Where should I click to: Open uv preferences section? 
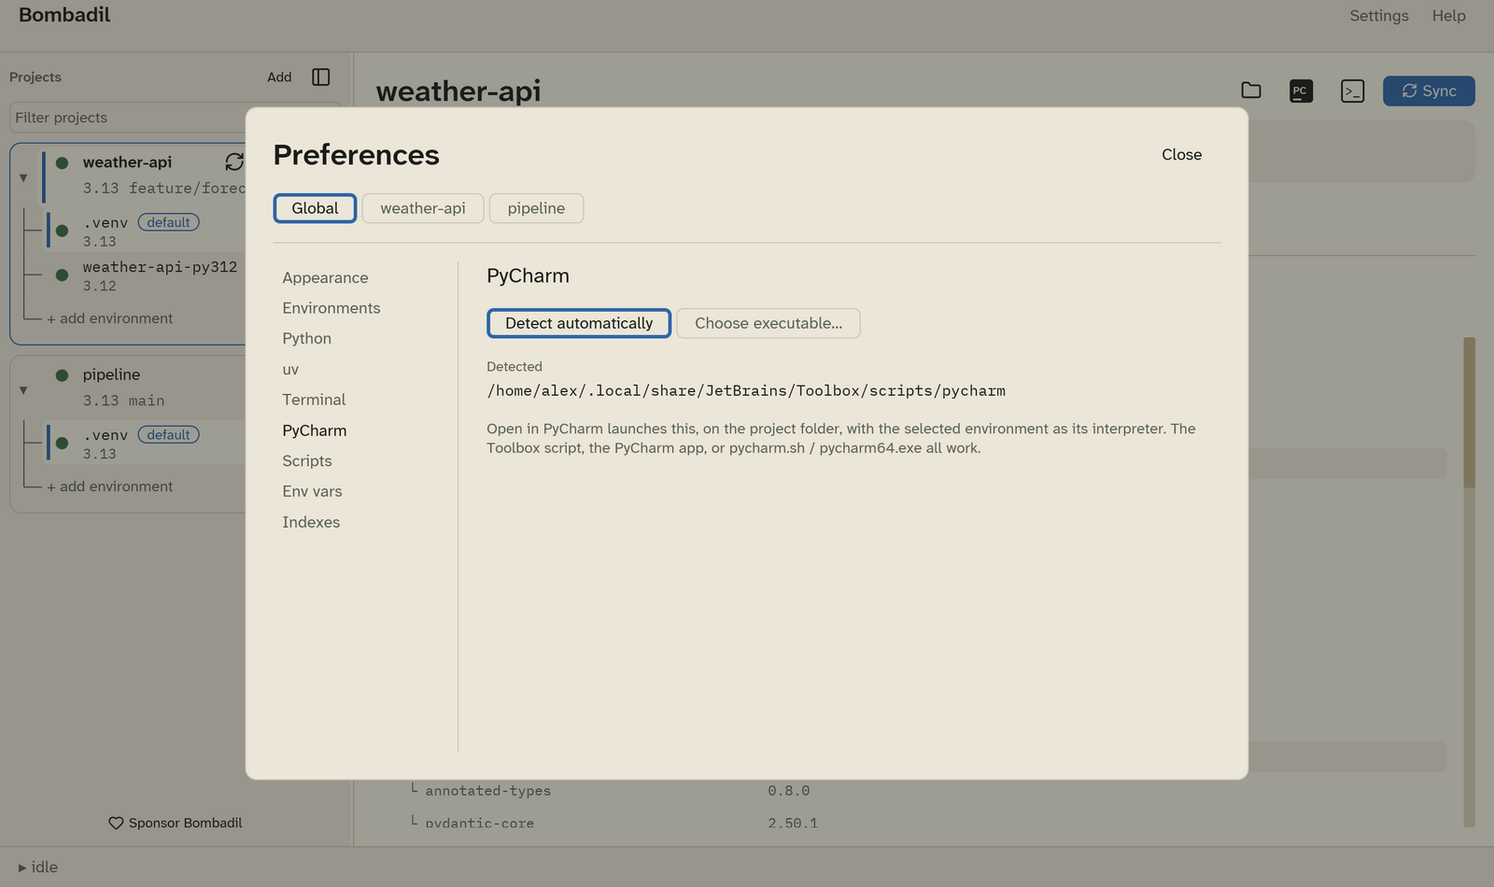tap(290, 369)
